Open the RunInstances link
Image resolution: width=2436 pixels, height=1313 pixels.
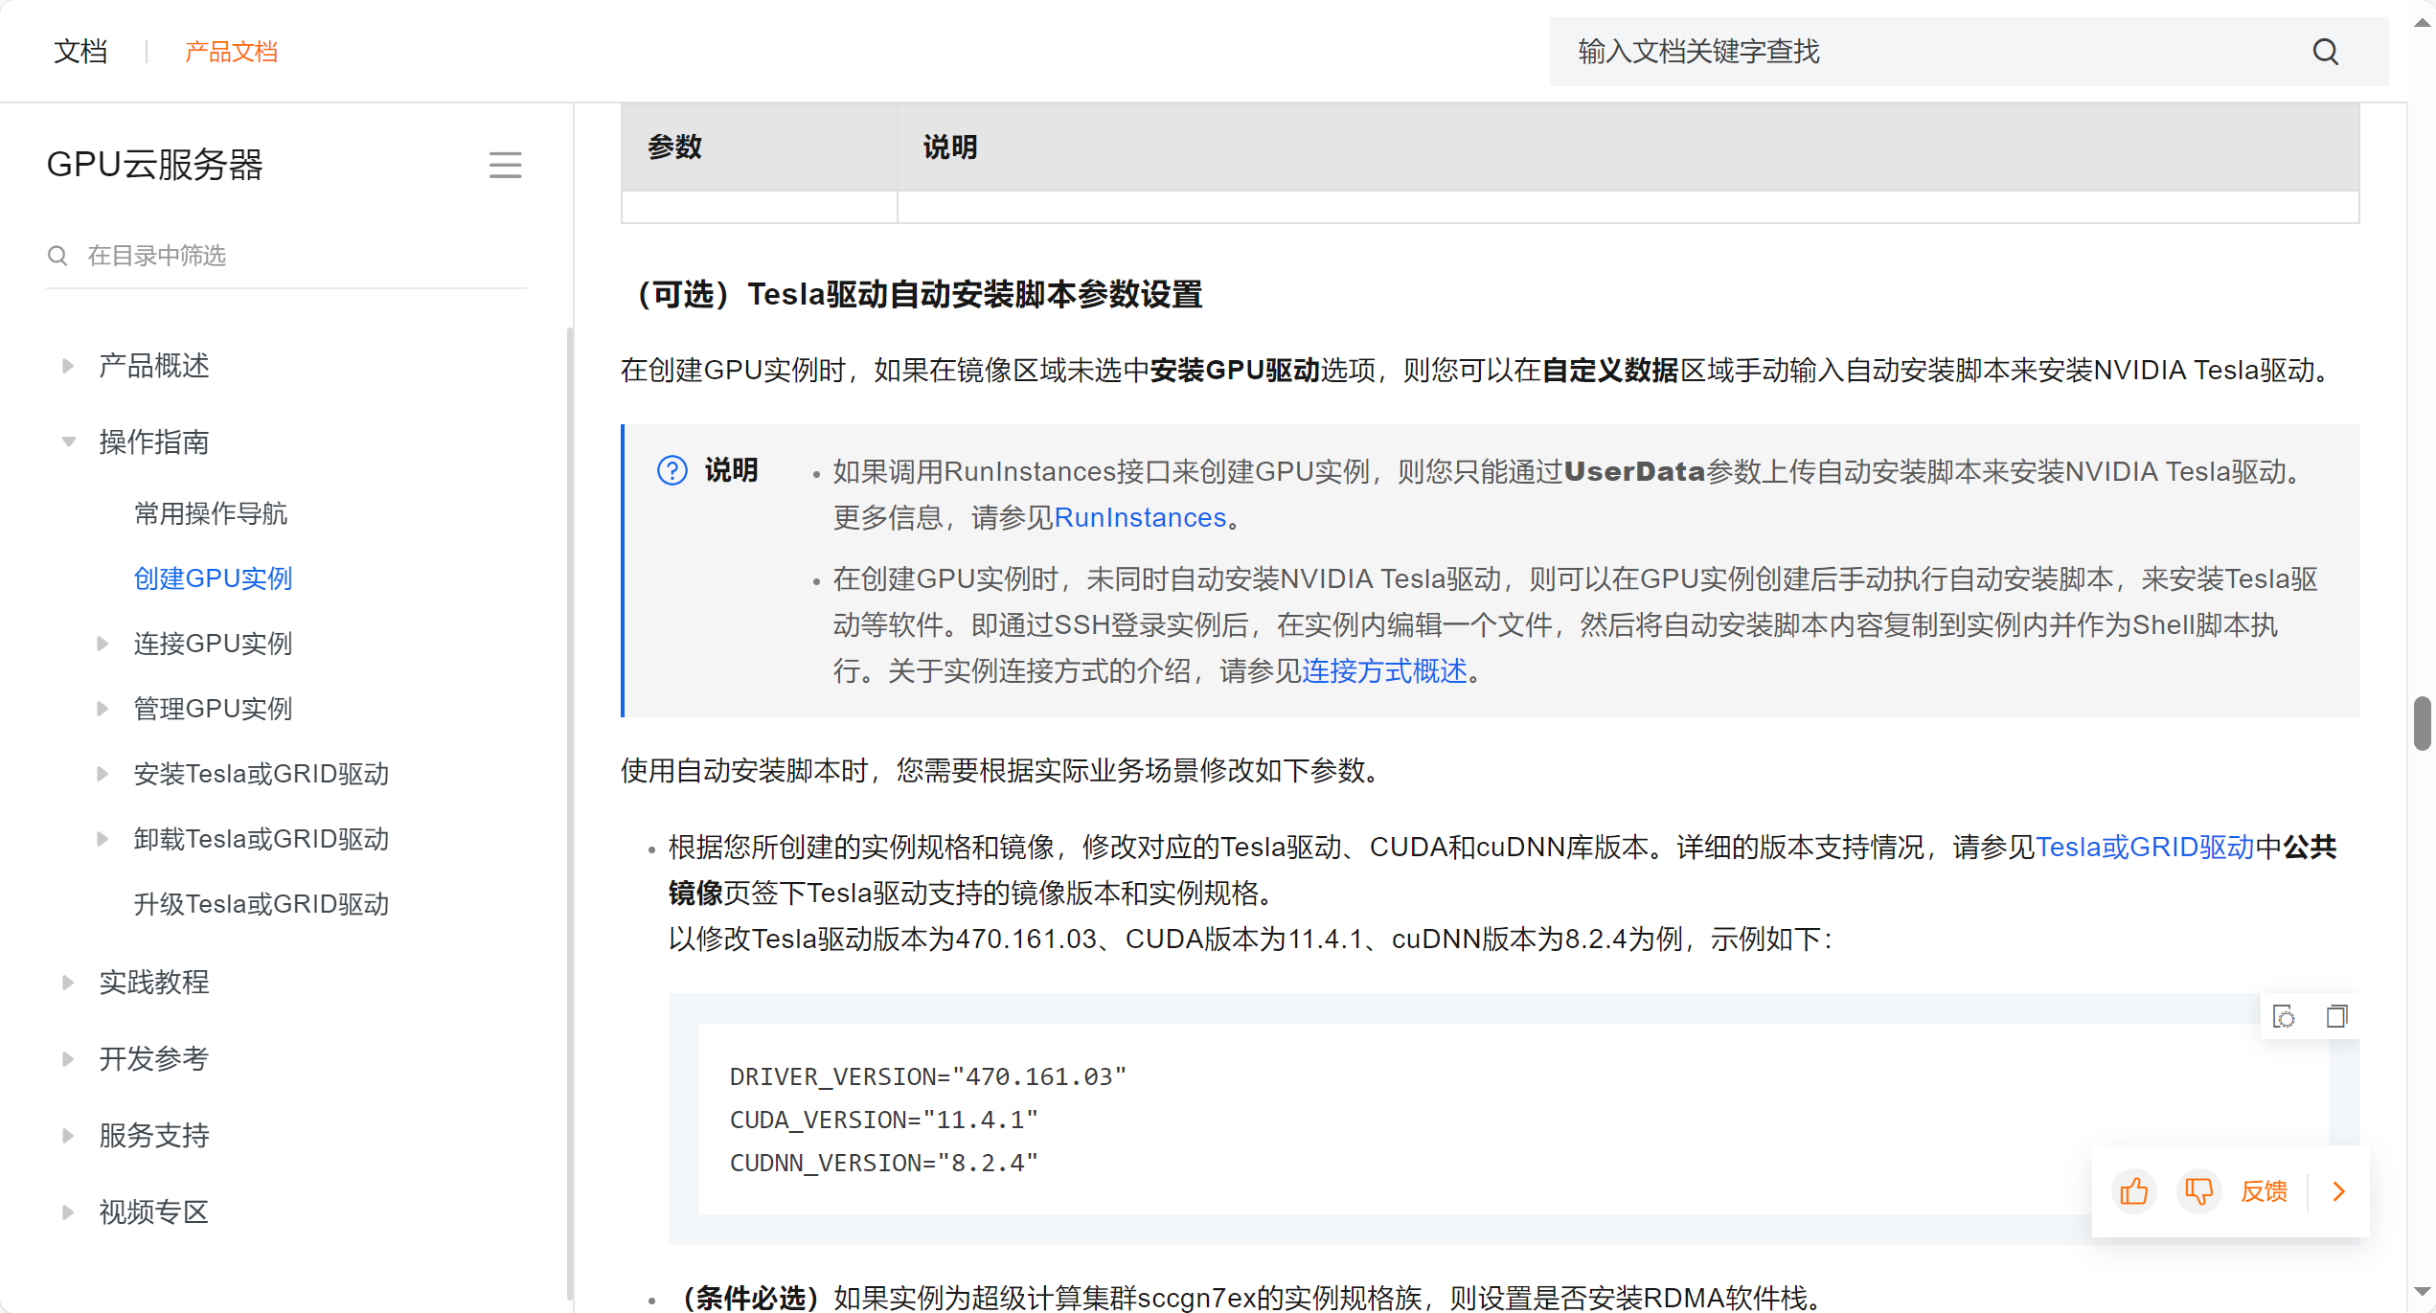pyautogui.click(x=1139, y=518)
